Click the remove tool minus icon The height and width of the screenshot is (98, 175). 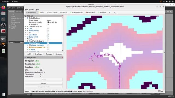point(115,13)
